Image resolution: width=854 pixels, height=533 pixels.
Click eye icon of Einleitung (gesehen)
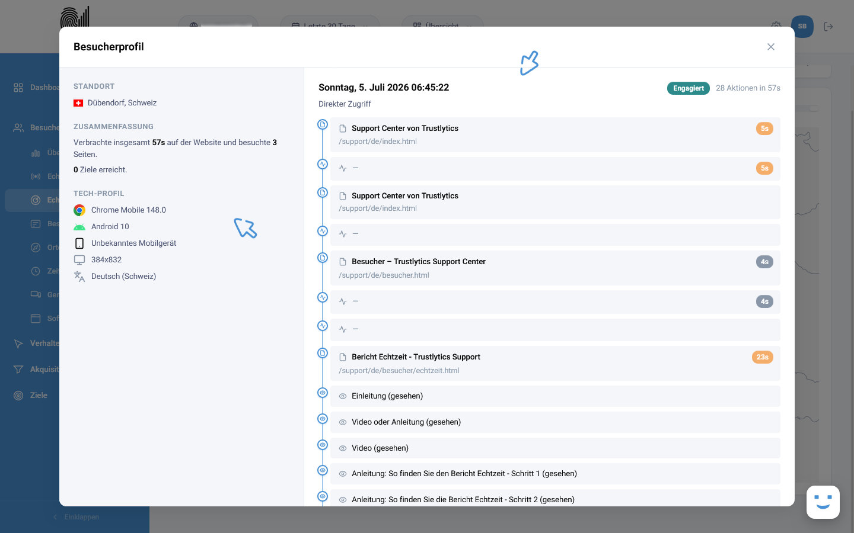343,396
